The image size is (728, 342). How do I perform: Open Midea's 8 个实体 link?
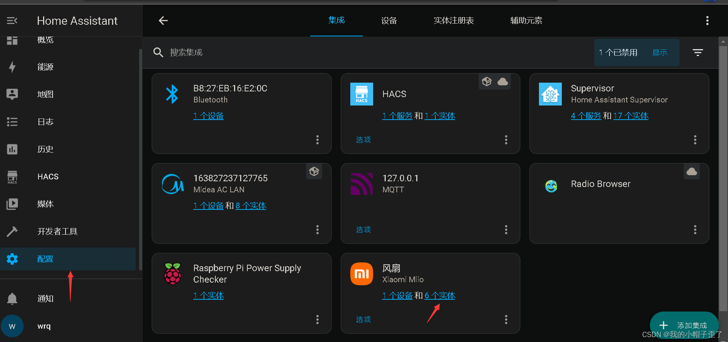pyautogui.click(x=251, y=206)
